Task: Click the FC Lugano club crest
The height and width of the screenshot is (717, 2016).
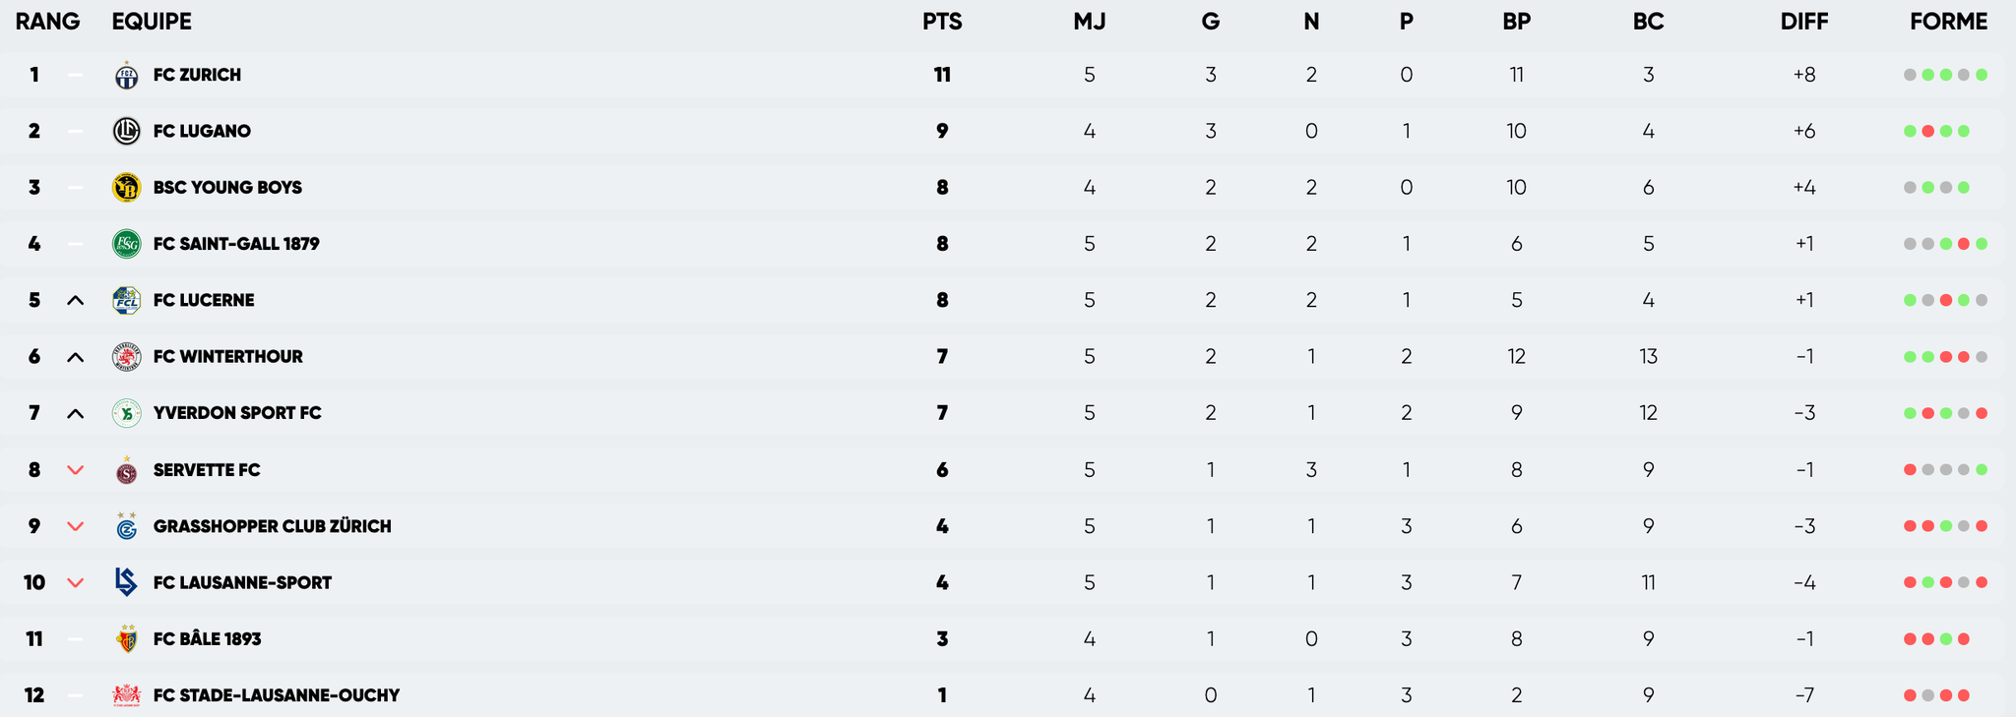Action: coord(126,131)
